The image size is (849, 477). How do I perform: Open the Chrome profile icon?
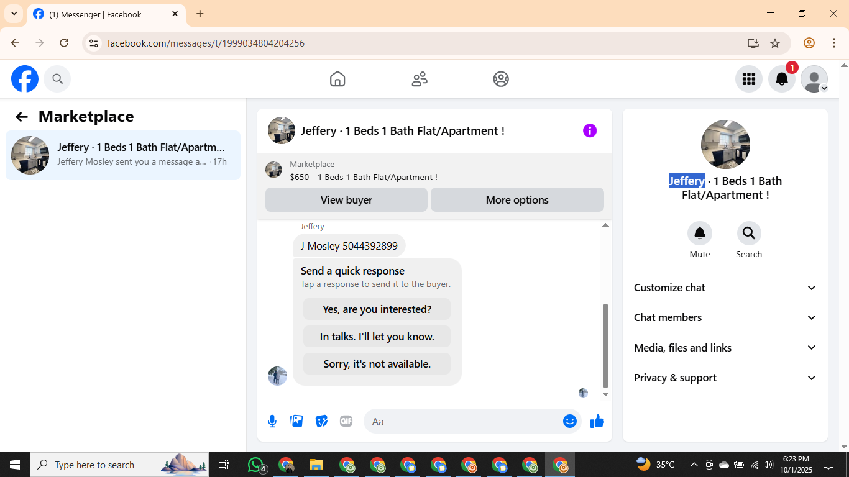pyautogui.click(x=809, y=43)
